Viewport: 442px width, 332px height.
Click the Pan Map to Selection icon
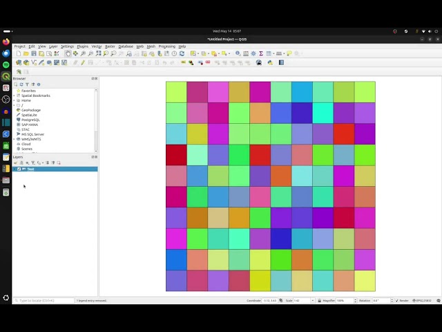click(x=75, y=53)
